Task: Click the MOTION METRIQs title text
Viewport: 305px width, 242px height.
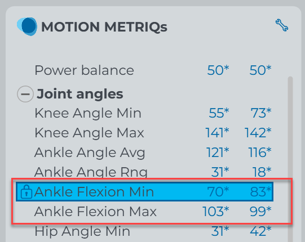Action: pyautogui.click(x=104, y=26)
